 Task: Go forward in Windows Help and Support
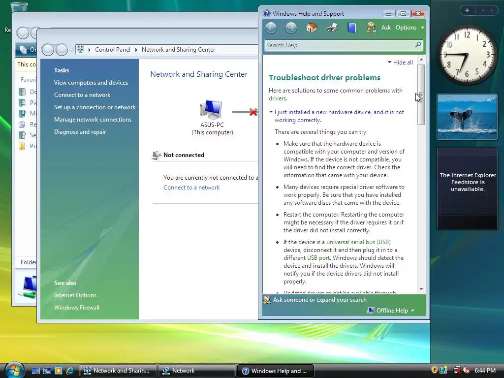pyautogui.click(x=291, y=28)
